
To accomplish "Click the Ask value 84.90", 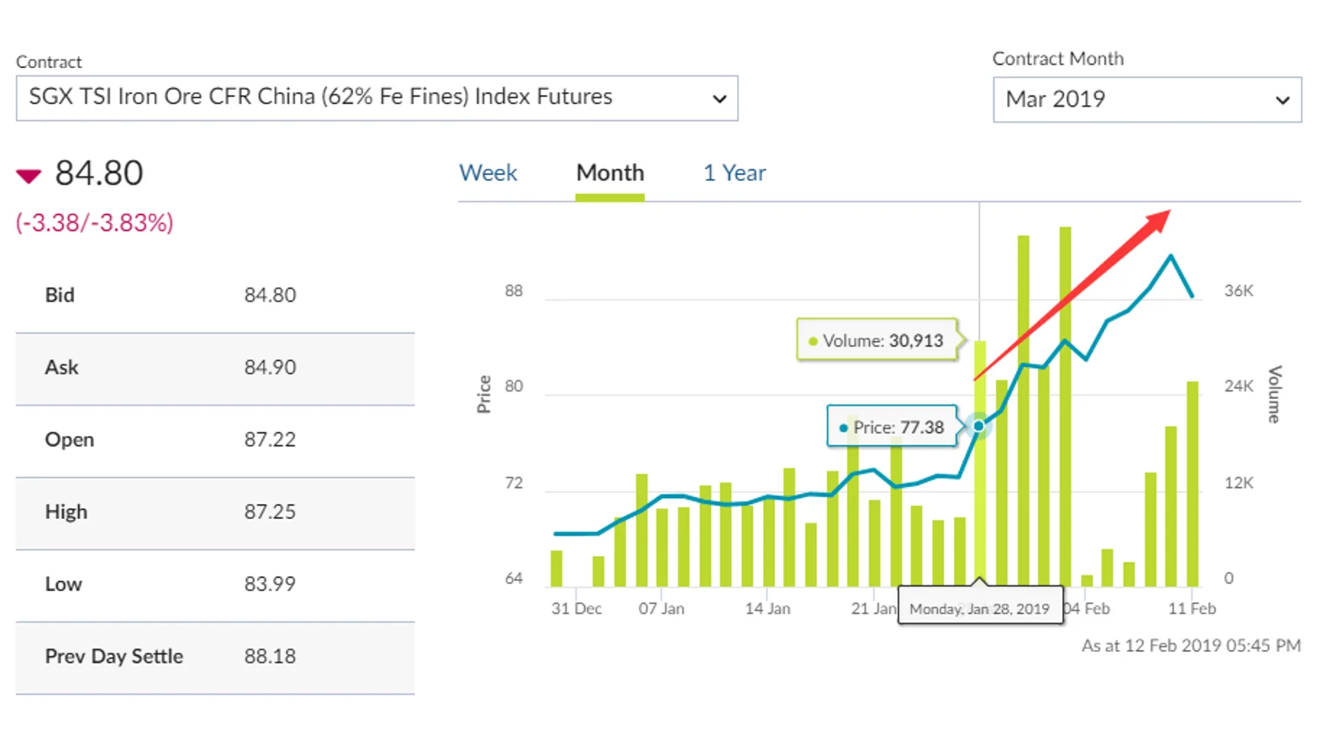I will (270, 367).
